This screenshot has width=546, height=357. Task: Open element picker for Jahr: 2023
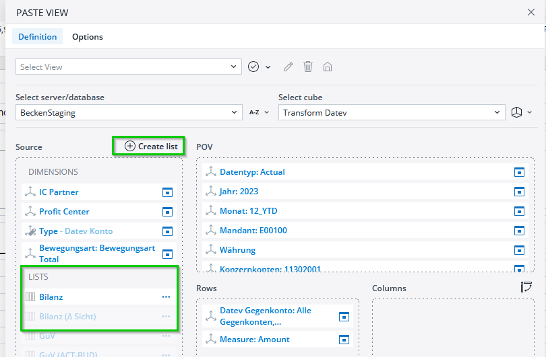pyautogui.click(x=518, y=192)
